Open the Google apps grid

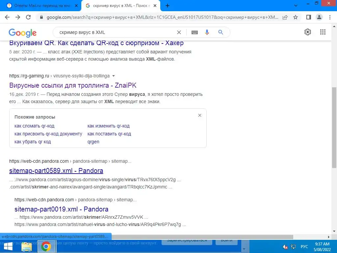pos(323,32)
